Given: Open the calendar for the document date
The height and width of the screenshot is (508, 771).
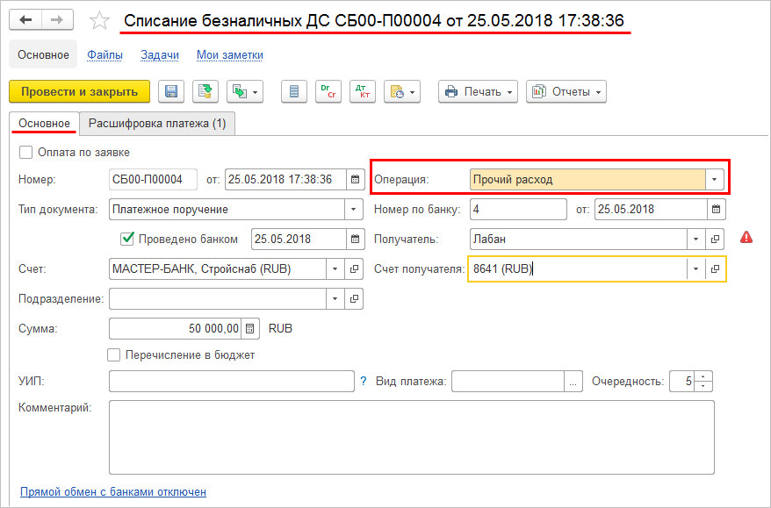Looking at the screenshot, I should (x=355, y=179).
